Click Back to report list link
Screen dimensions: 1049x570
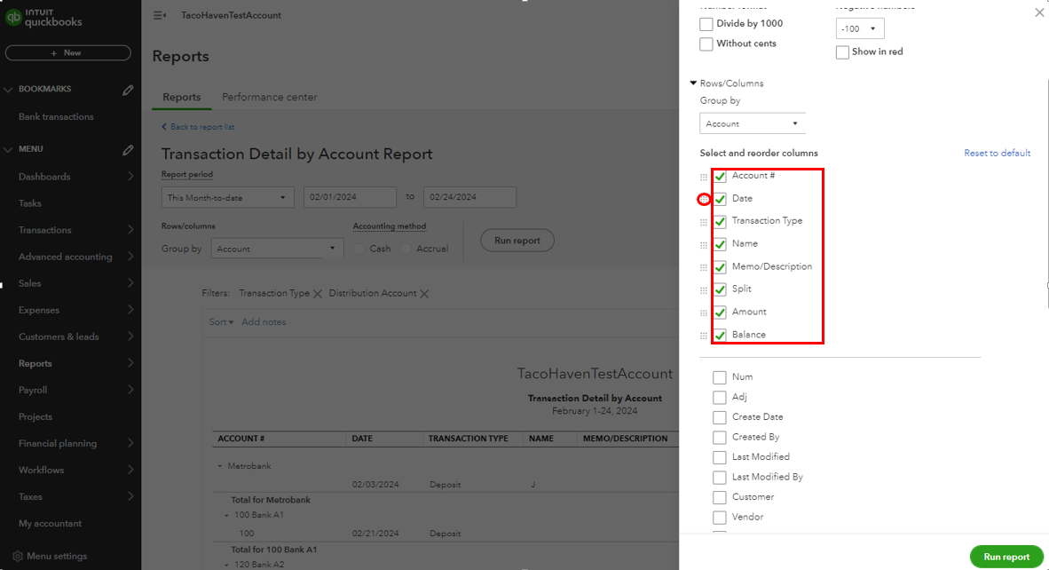202,126
